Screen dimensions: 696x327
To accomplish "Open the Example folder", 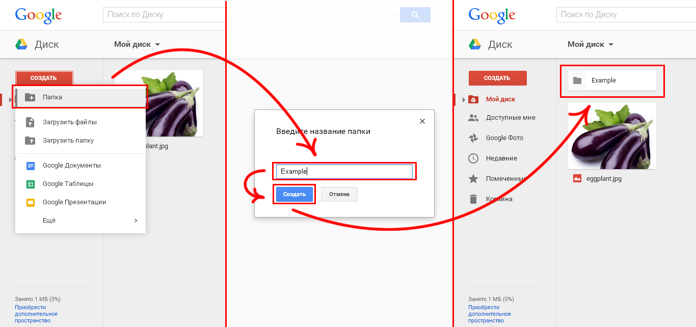I will click(612, 80).
